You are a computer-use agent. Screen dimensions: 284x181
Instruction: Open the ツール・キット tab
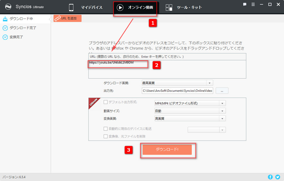184,7
